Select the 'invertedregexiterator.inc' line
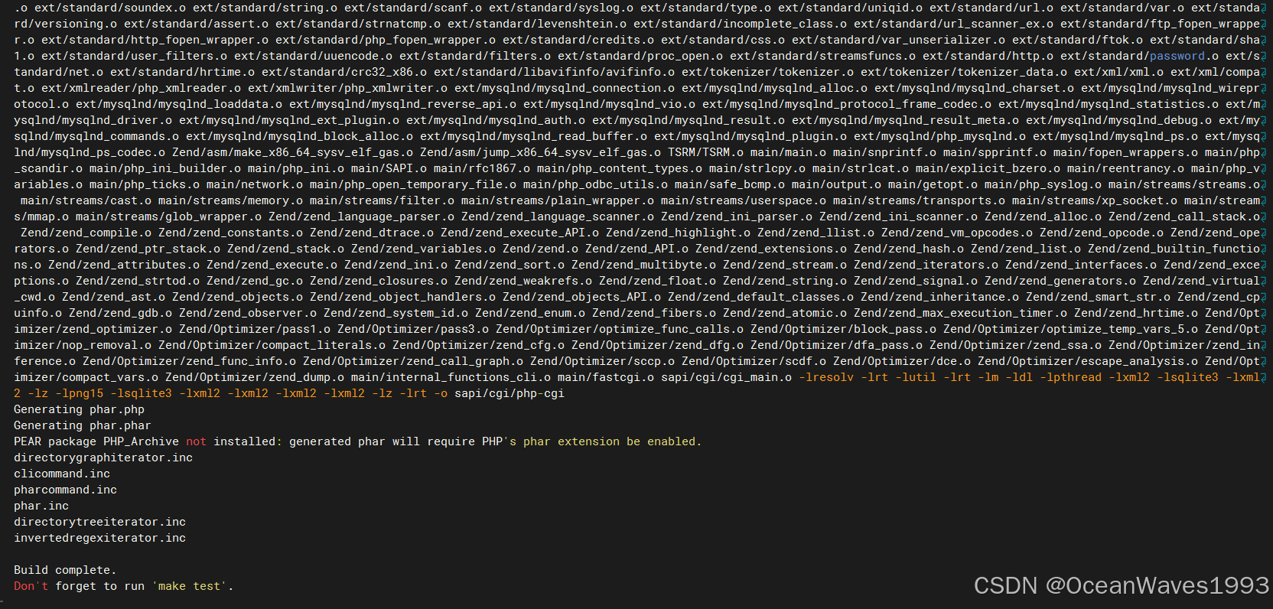This screenshot has width=1273, height=609. pyautogui.click(x=99, y=538)
